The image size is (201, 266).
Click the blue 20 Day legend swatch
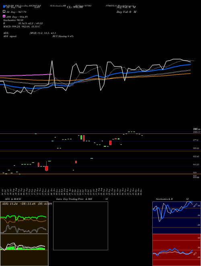pos(4,7)
